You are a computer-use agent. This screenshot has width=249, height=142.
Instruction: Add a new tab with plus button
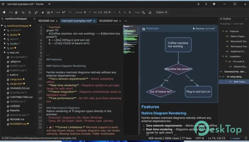pyautogui.click(x=126, y=21)
